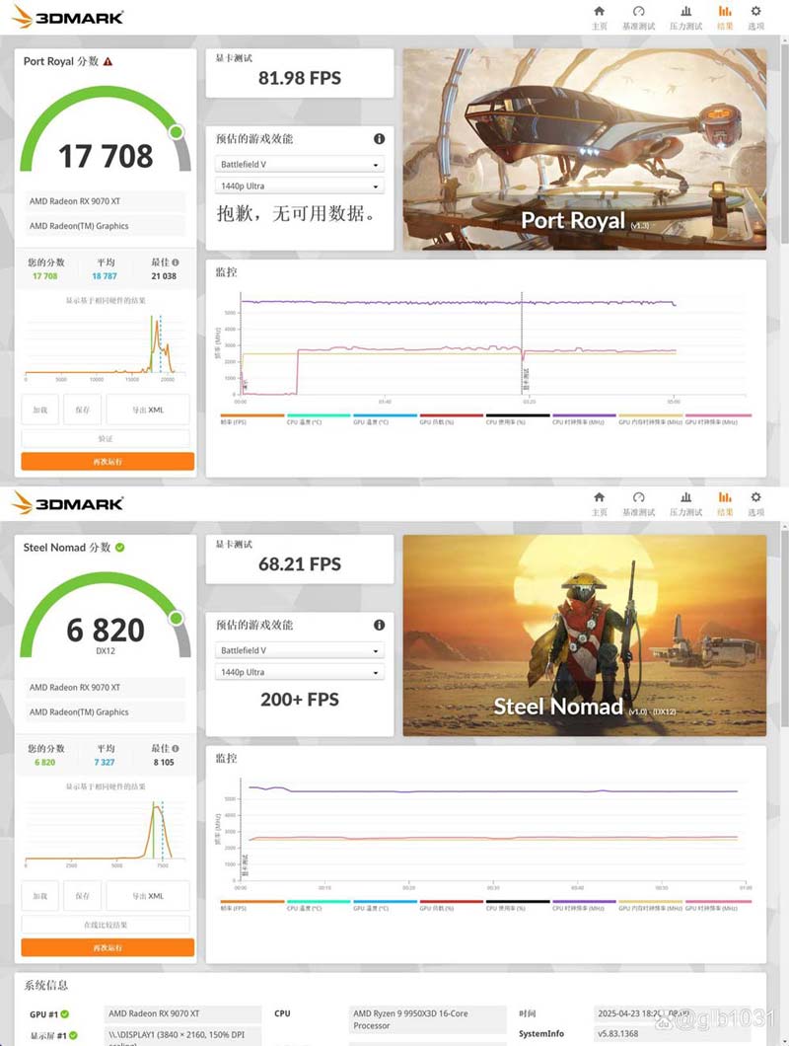
Task: Click 保存 button under Steel Nomad score
Action: (83, 896)
